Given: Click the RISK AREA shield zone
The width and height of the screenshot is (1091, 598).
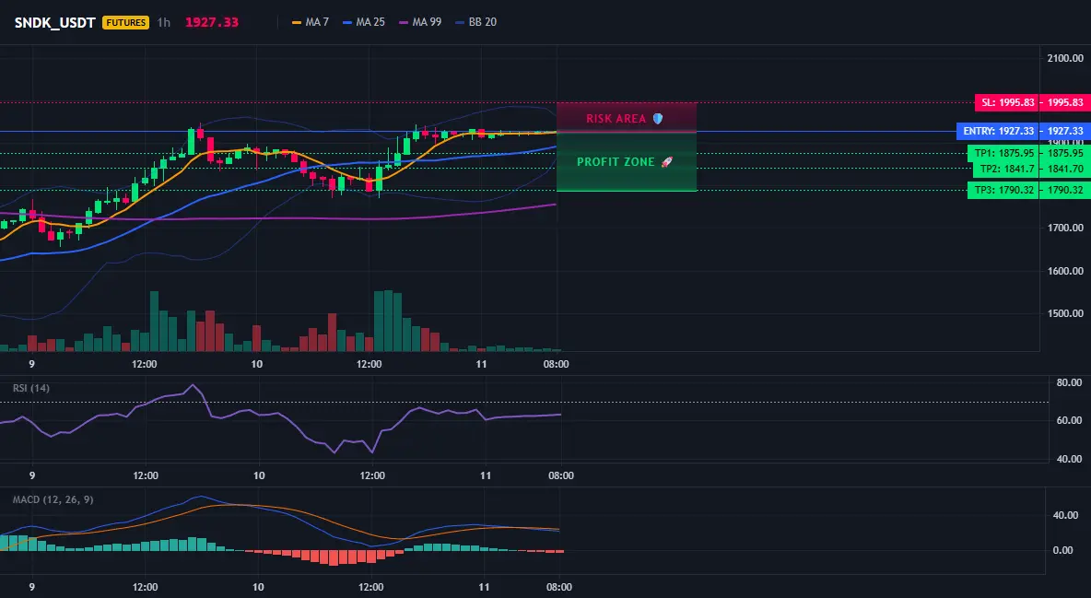Looking at the screenshot, I should tap(627, 118).
